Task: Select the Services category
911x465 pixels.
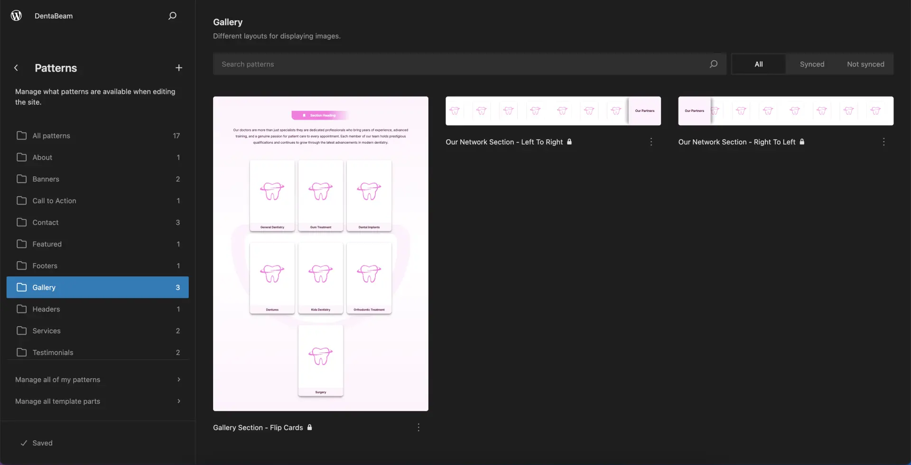Action: coord(98,331)
